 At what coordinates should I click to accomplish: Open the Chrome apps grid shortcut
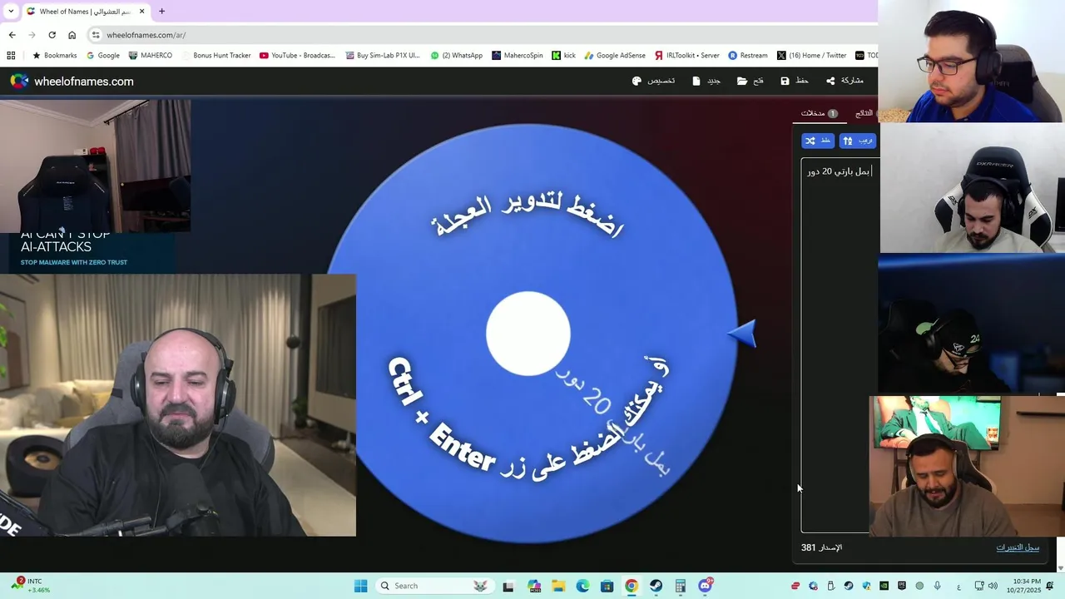click(x=11, y=56)
